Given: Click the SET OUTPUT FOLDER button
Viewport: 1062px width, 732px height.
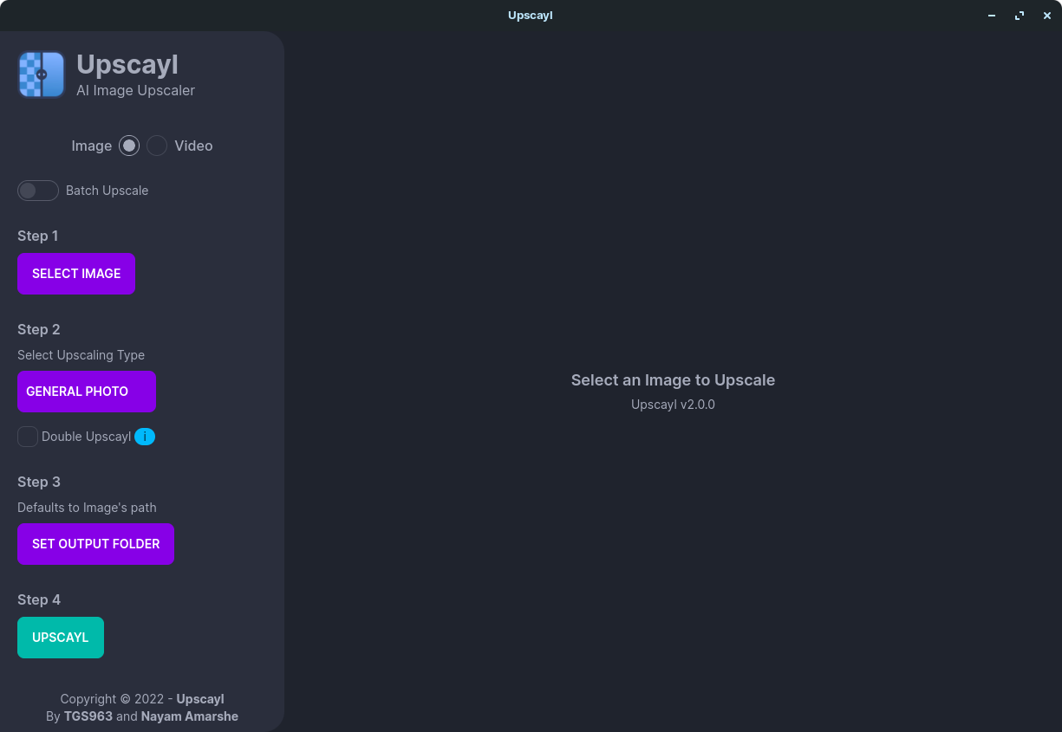Looking at the screenshot, I should [95, 544].
